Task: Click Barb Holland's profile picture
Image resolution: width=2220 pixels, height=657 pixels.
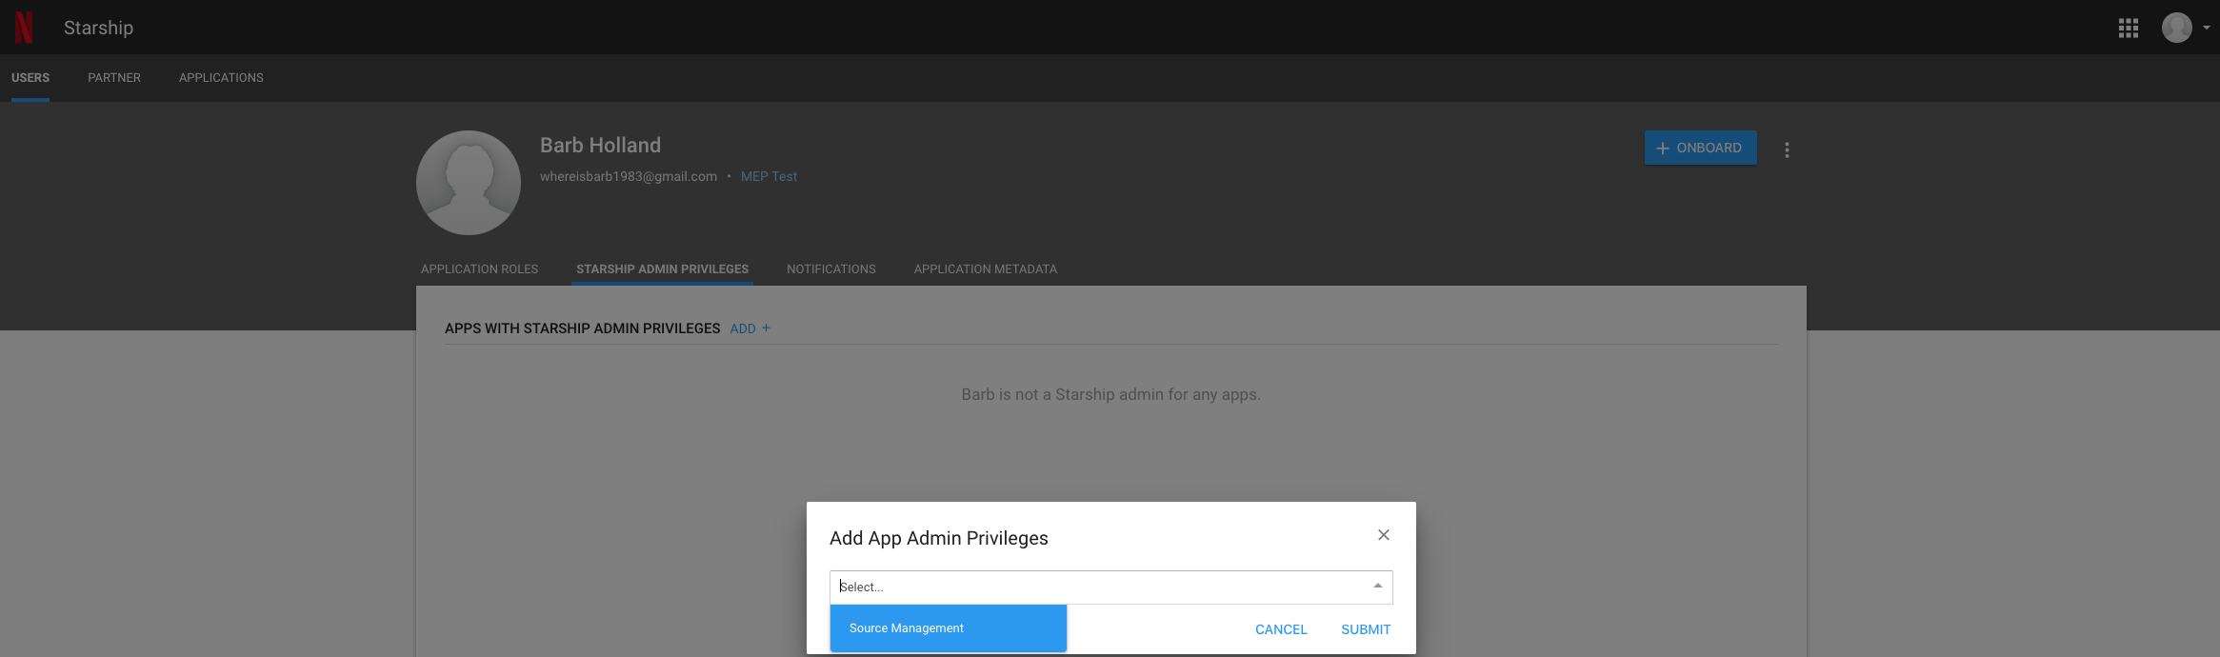Action: (x=469, y=183)
